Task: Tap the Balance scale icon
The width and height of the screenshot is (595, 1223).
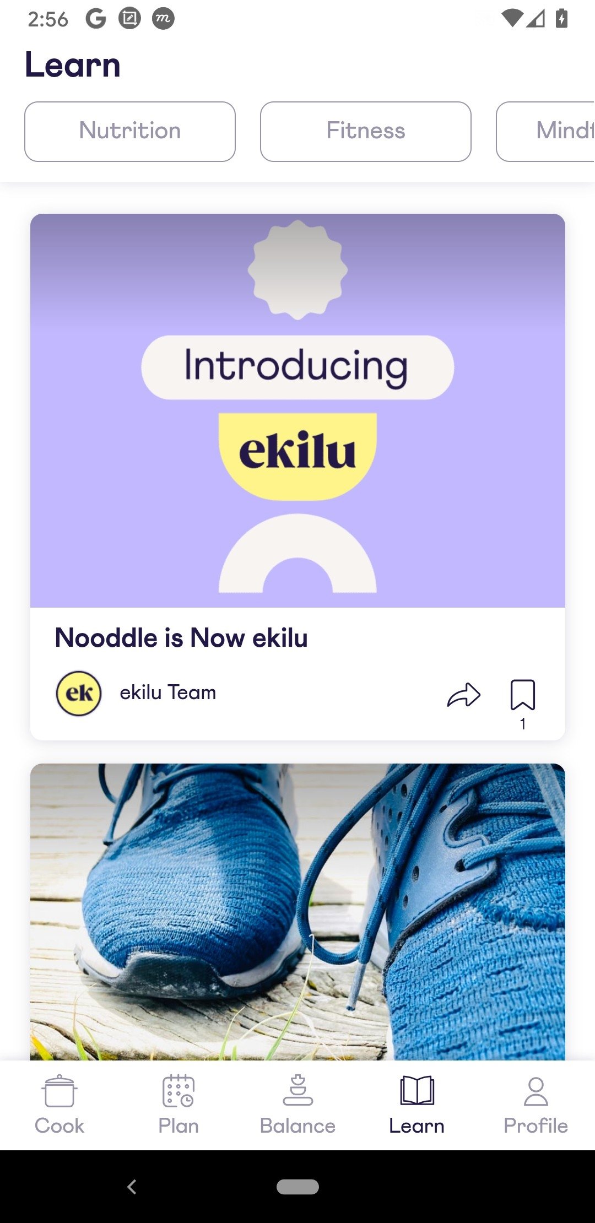Action: point(297,1090)
